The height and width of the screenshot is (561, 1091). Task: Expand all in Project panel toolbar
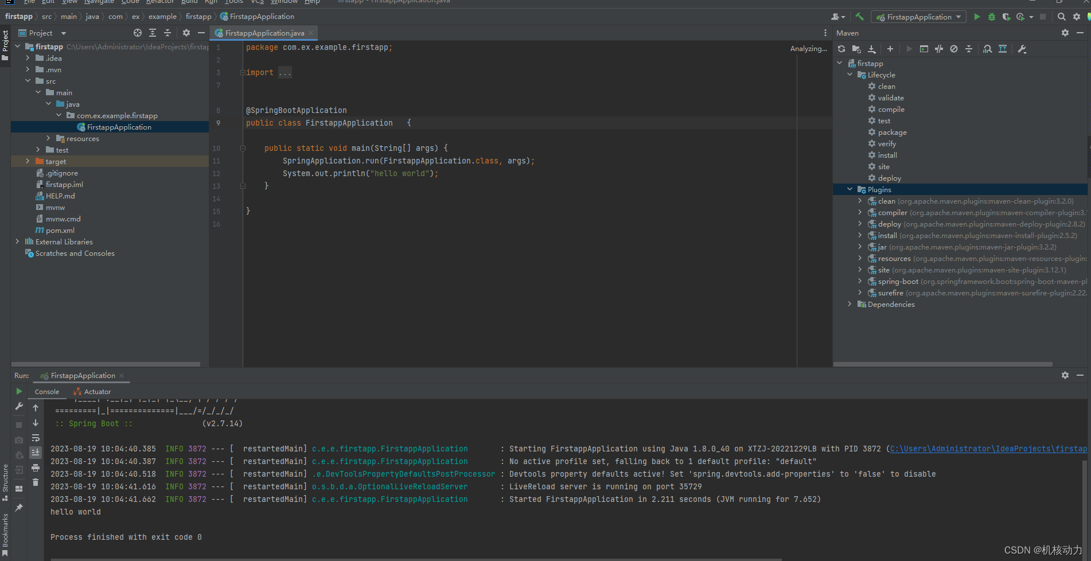coord(153,33)
